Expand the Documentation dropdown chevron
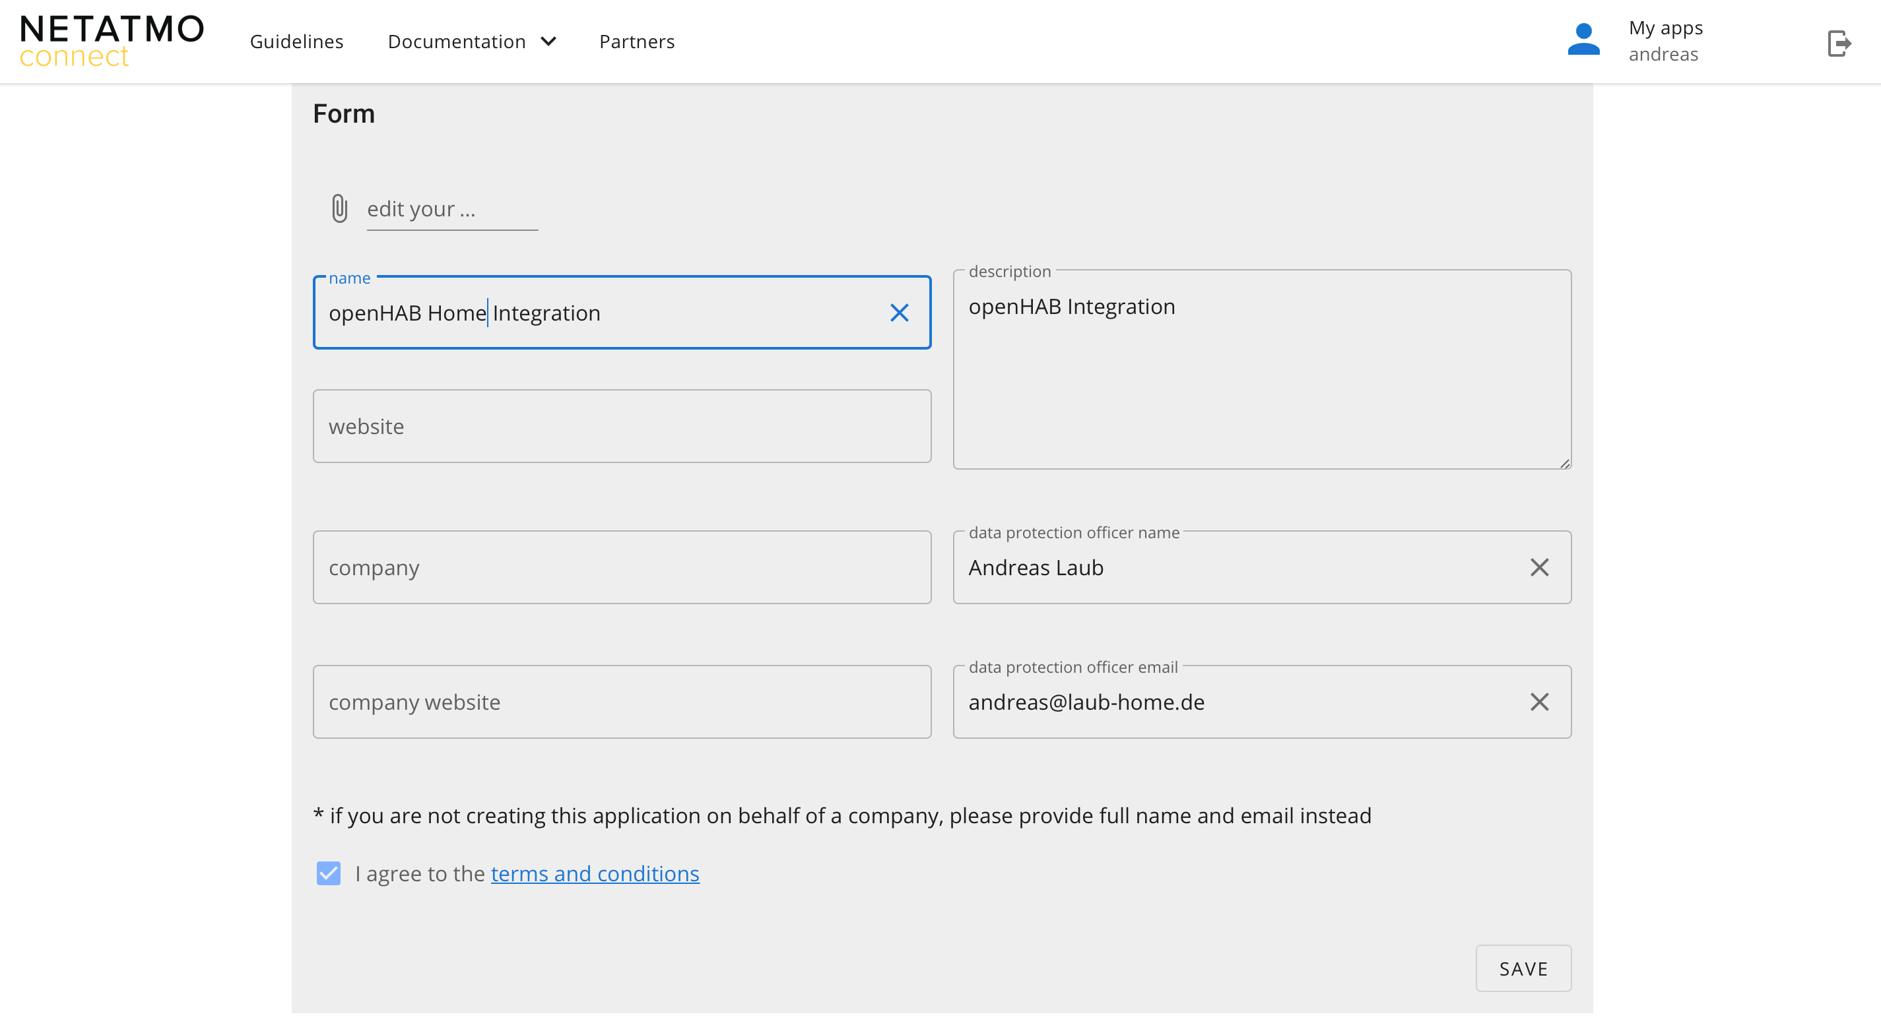This screenshot has width=1881, height=1029. click(549, 42)
